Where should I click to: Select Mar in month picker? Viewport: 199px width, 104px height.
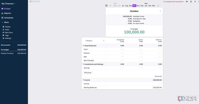click(154, 6)
